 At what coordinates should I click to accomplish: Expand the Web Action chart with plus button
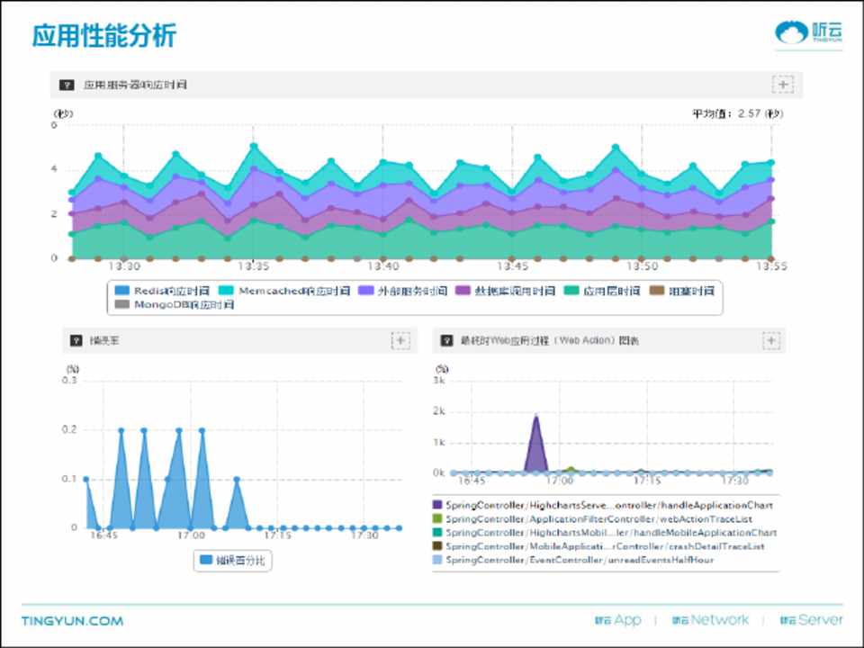771,340
